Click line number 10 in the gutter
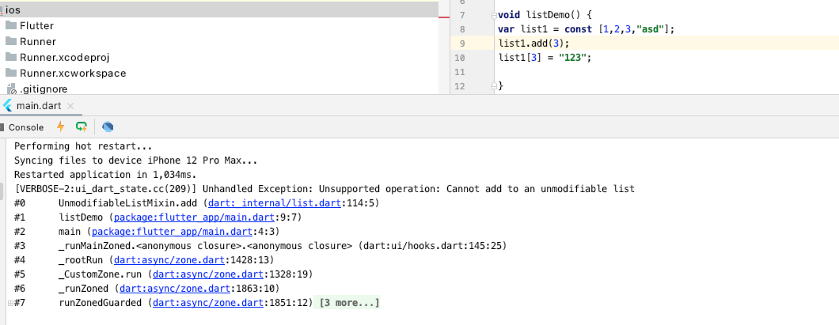 [x=459, y=58]
